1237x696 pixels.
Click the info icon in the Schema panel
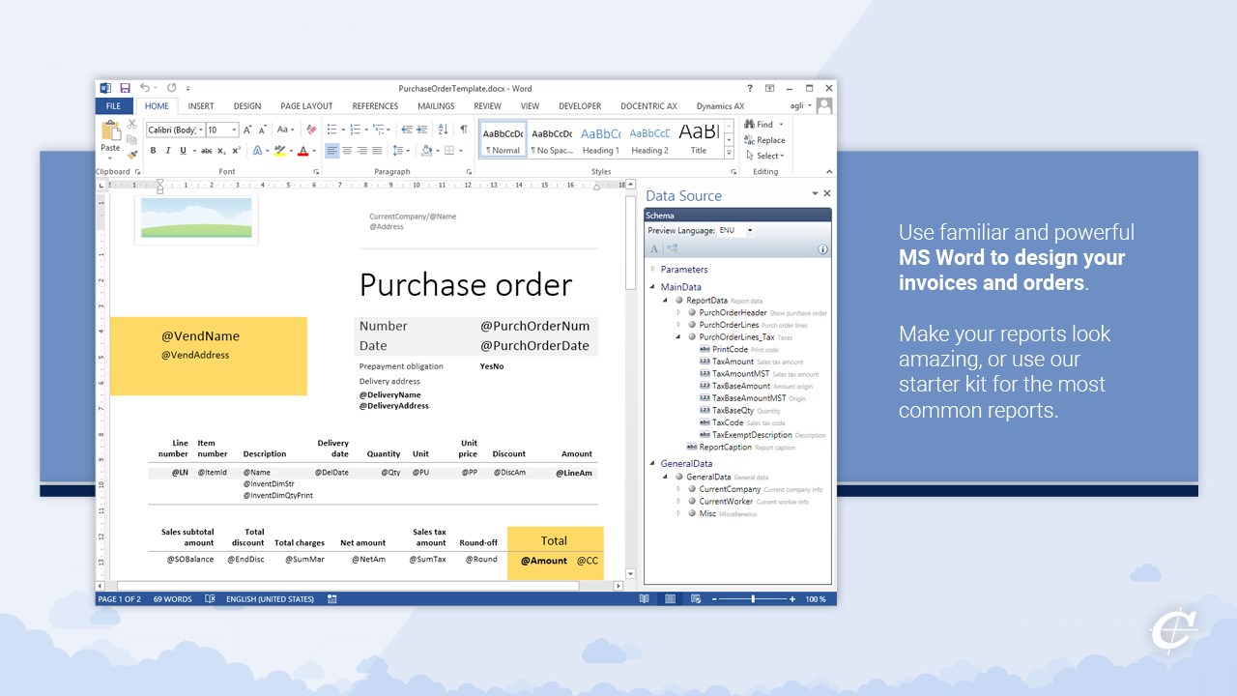click(x=822, y=248)
